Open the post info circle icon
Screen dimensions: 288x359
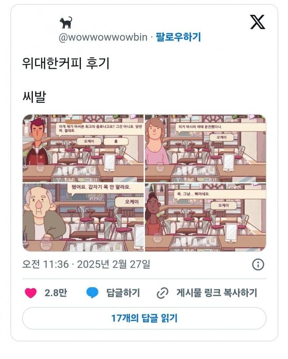258,264
